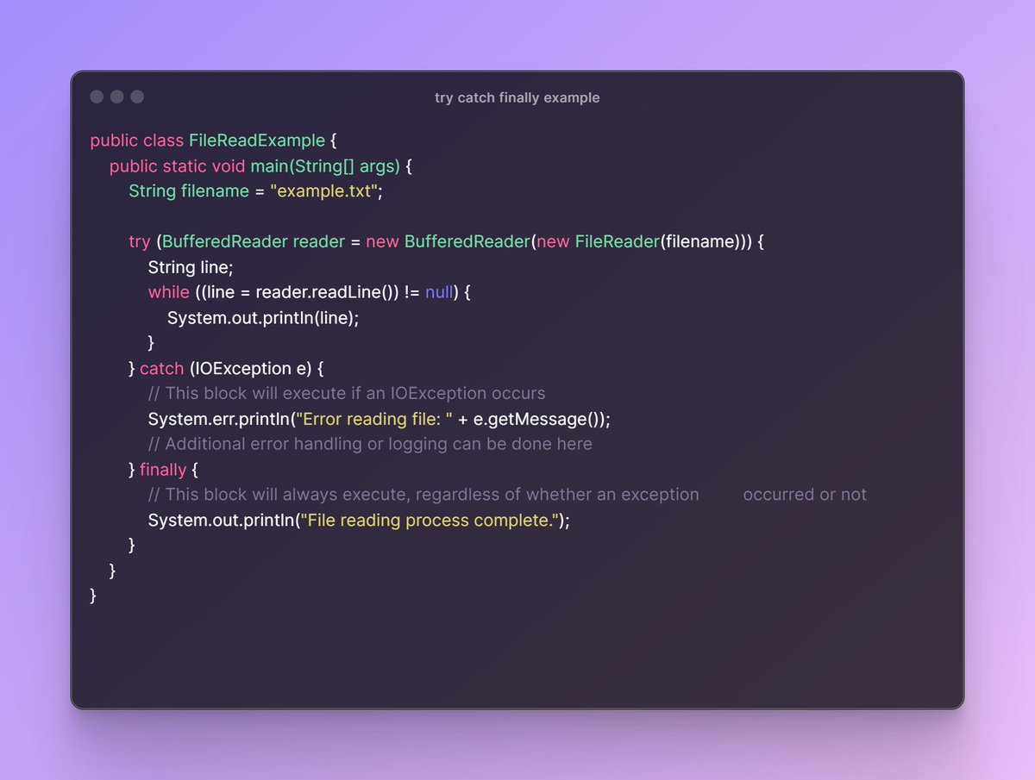Click the close dot in the window header
1035x780 pixels.
(x=97, y=97)
